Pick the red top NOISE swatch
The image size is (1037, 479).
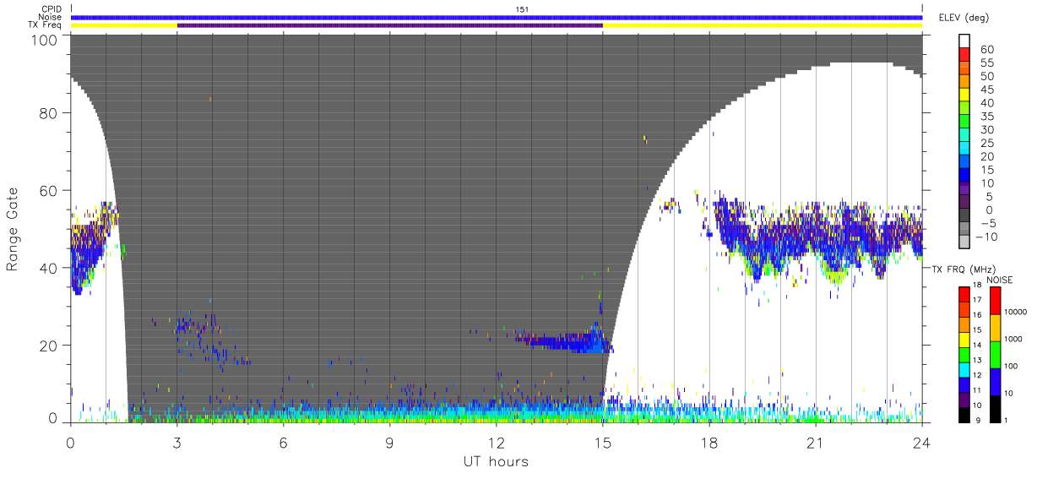pyautogui.click(x=995, y=301)
